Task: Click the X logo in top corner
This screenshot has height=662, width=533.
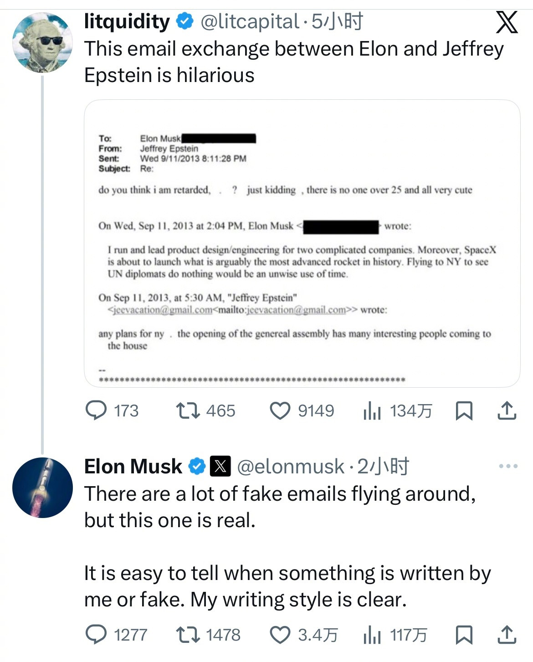Action: 507,22
